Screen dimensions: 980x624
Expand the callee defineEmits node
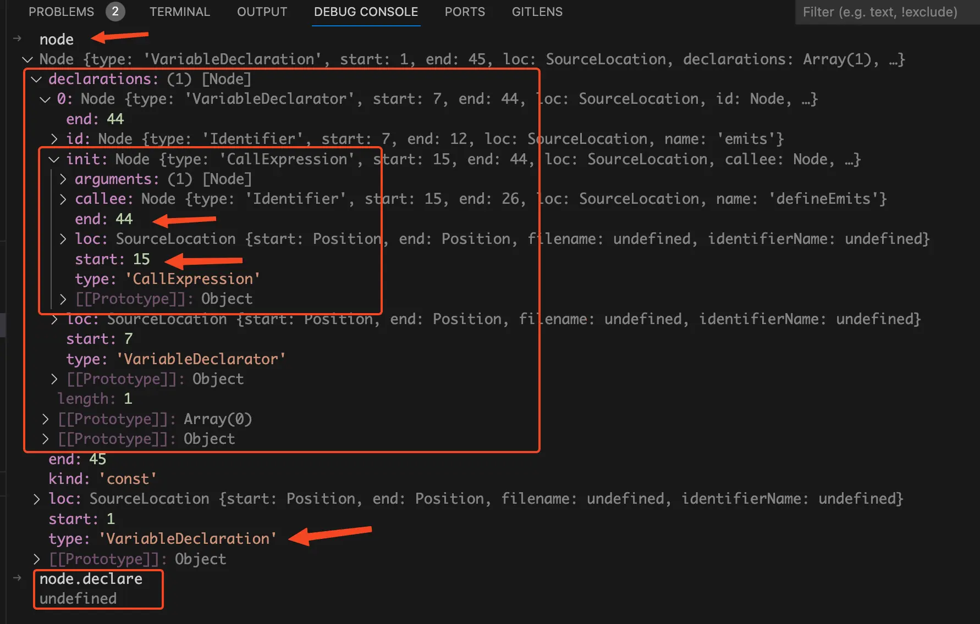62,198
